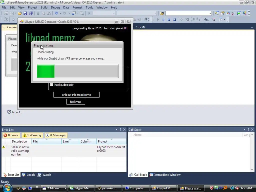Open the Debug menu
256x192 pixels.
point(55,7)
